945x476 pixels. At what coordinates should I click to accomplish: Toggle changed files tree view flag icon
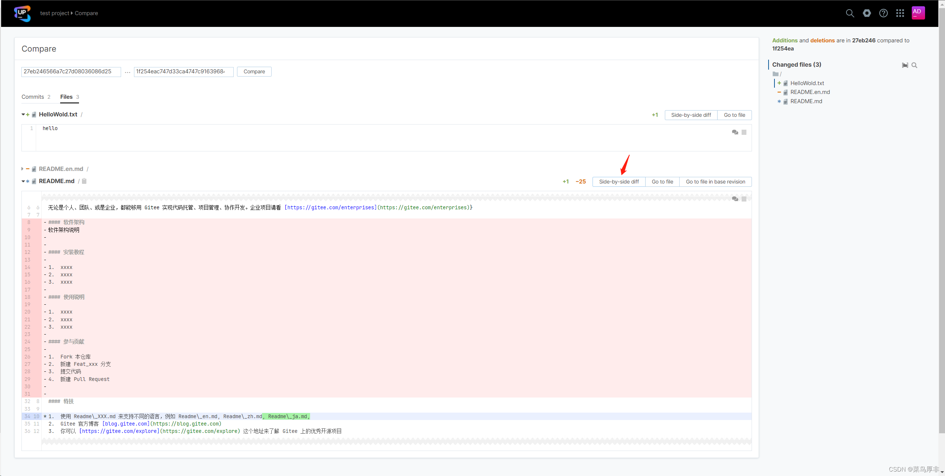(x=905, y=65)
